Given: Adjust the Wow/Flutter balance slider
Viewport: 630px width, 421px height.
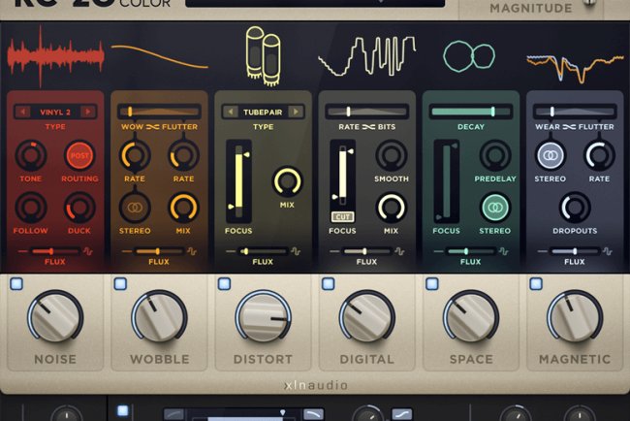Looking at the screenshot, I should [159, 112].
